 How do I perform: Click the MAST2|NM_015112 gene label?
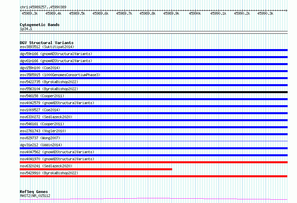tap(35, 196)
